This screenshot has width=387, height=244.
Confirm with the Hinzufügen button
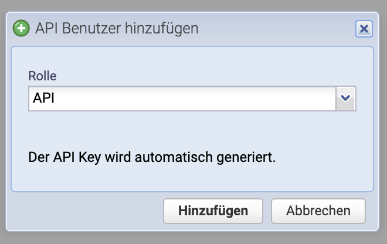click(x=213, y=211)
